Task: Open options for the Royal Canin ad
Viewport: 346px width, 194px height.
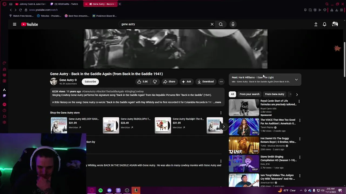Action: pos(299,102)
